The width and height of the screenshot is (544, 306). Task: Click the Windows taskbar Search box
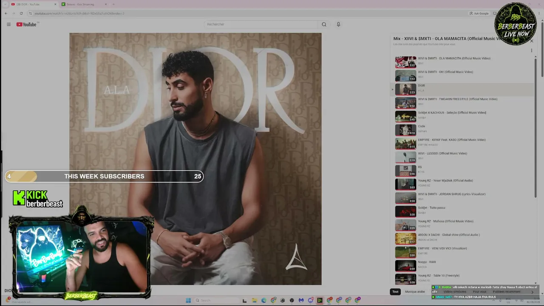point(217,300)
